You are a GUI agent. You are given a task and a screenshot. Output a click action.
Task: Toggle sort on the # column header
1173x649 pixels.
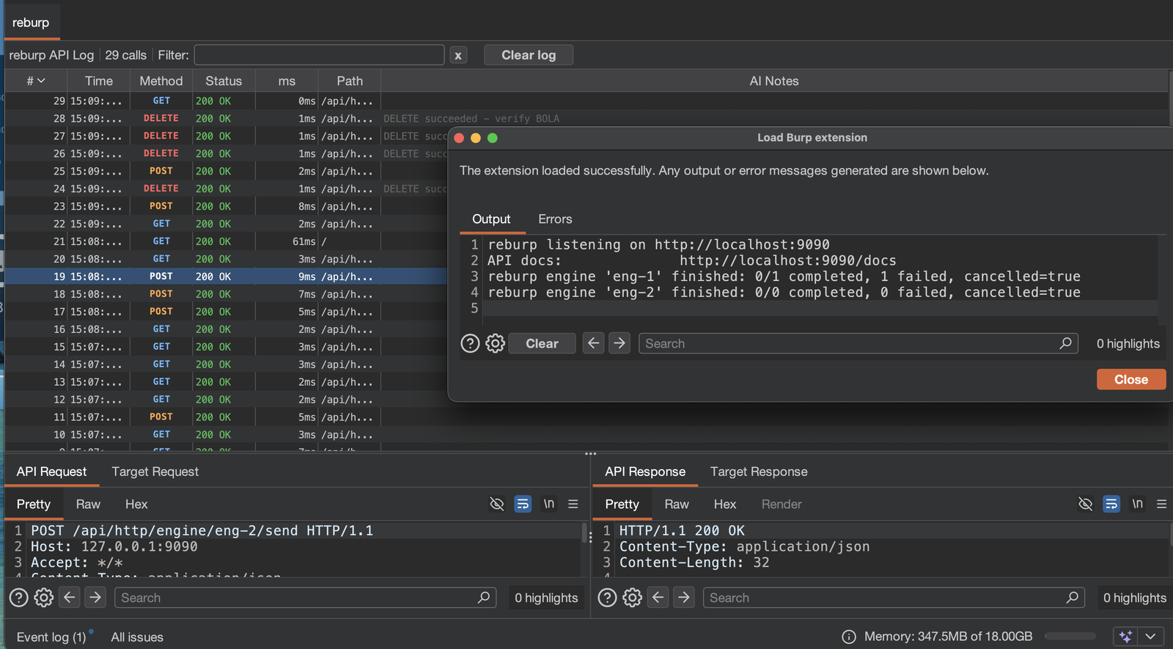click(x=36, y=81)
